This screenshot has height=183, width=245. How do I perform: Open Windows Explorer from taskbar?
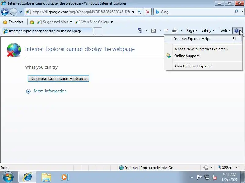tap(46, 177)
